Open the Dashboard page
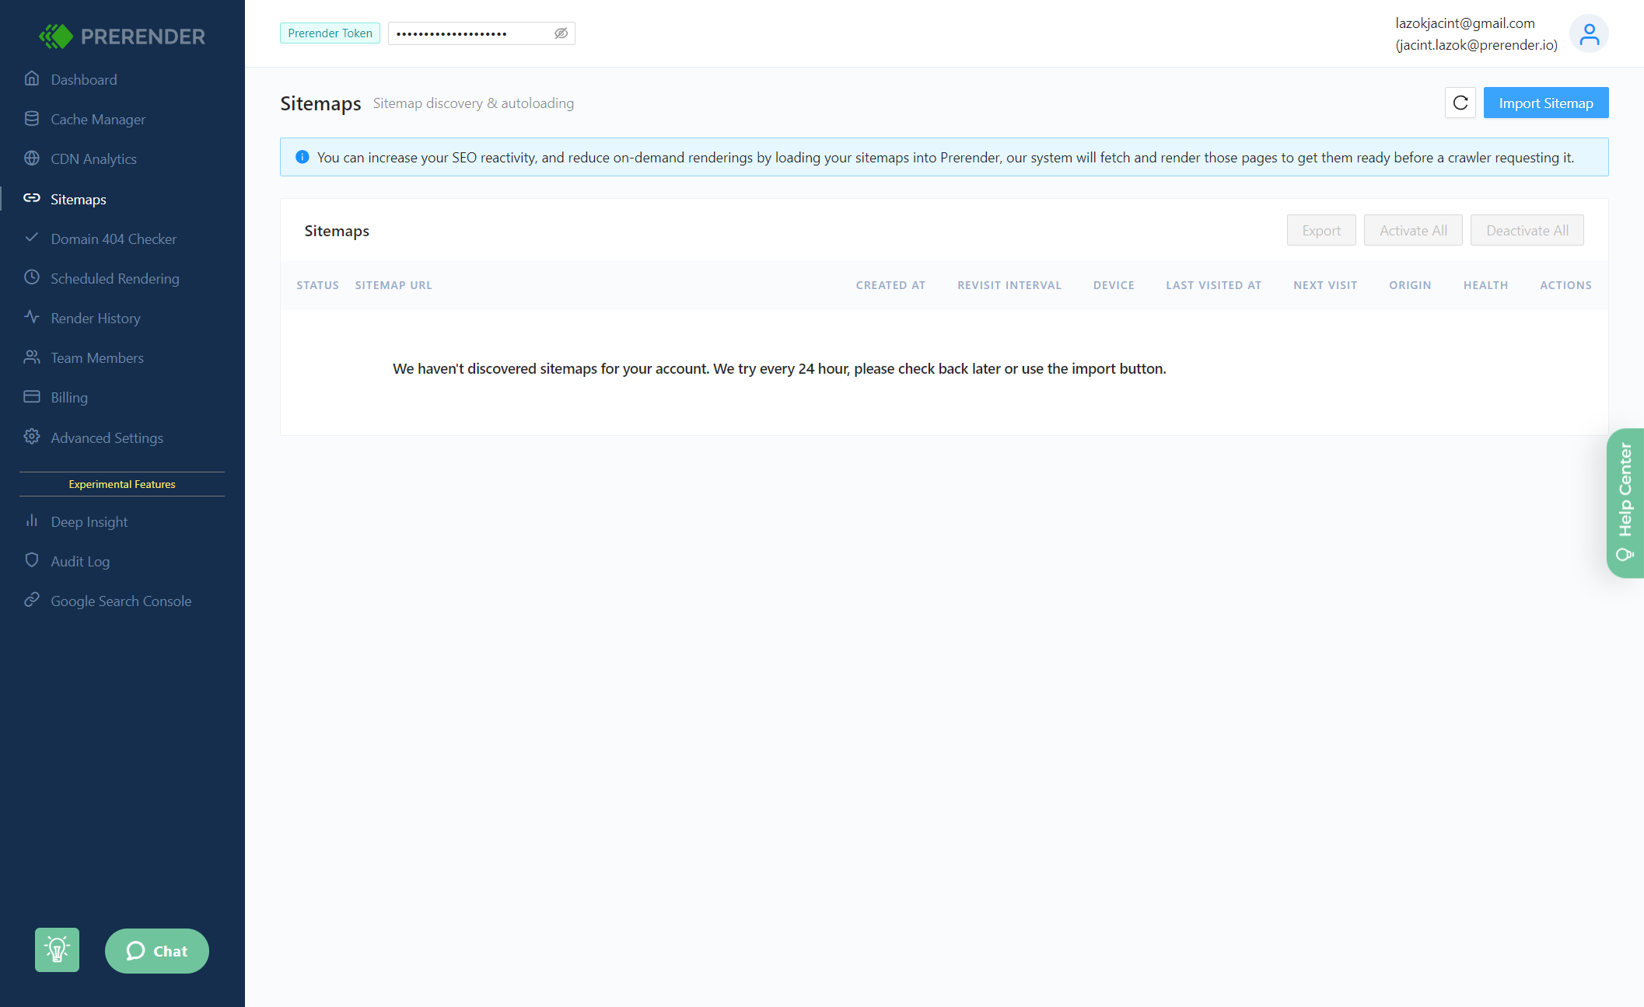This screenshot has height=1007, width=1644. point(84,79)
